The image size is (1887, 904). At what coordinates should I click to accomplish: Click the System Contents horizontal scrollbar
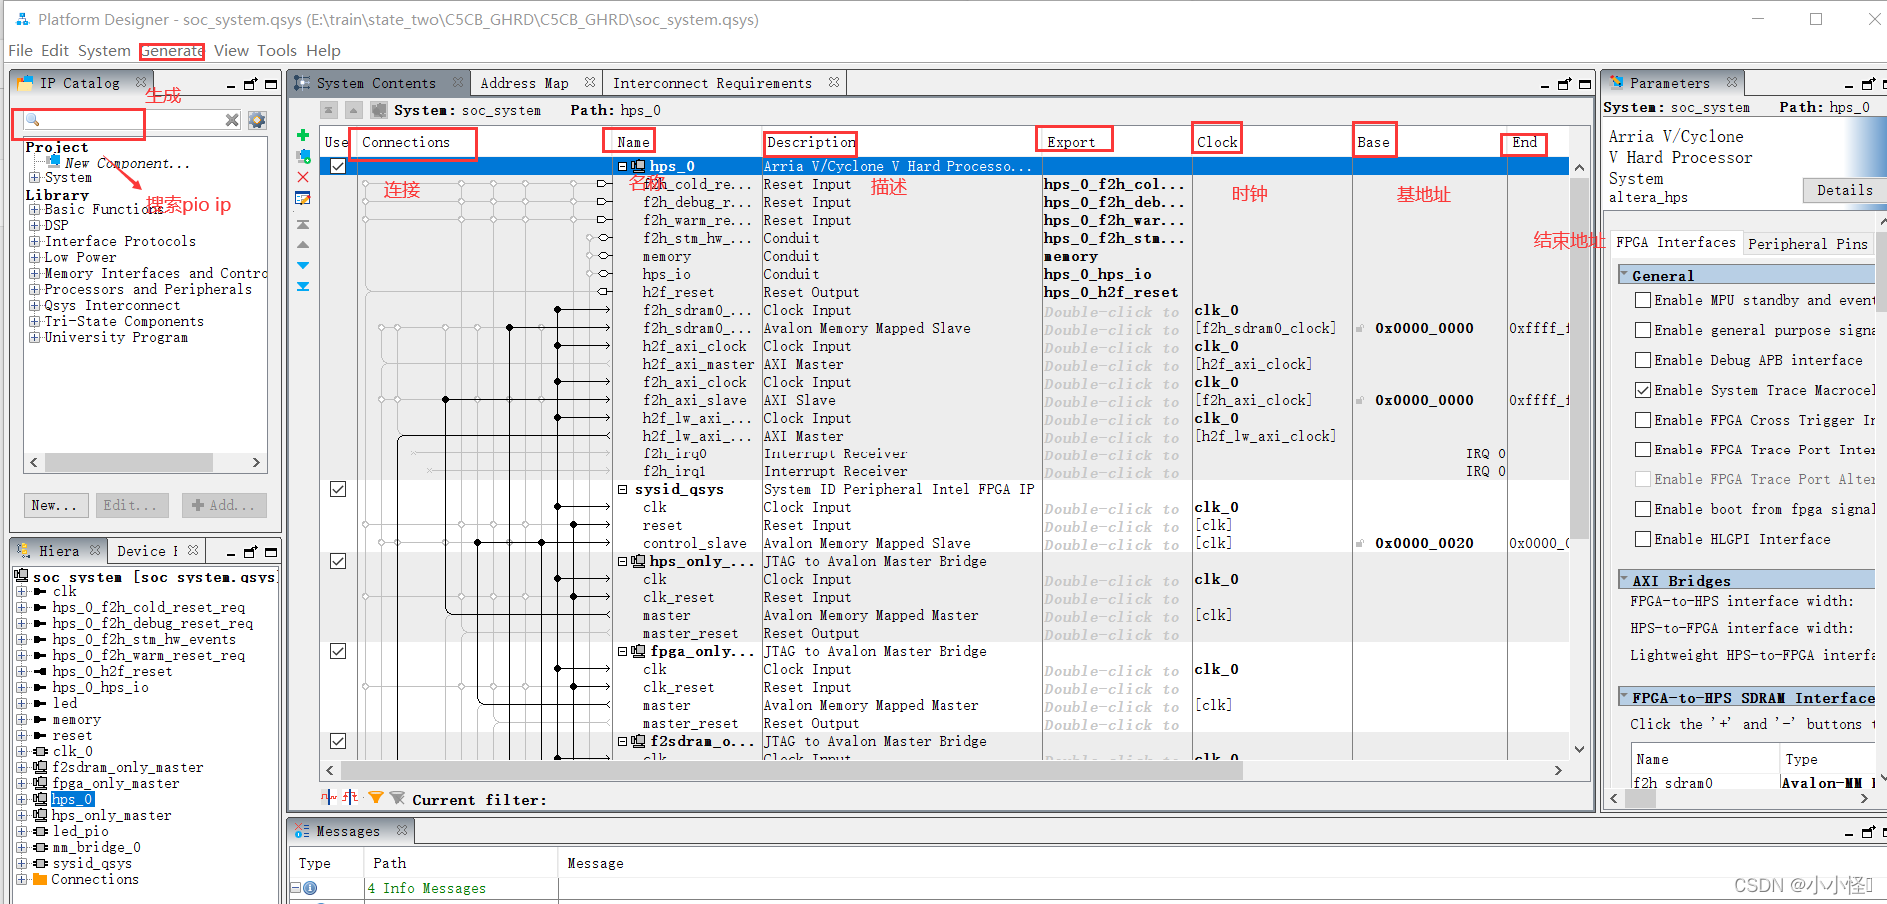pyautogui.click(x=790, y=770)
